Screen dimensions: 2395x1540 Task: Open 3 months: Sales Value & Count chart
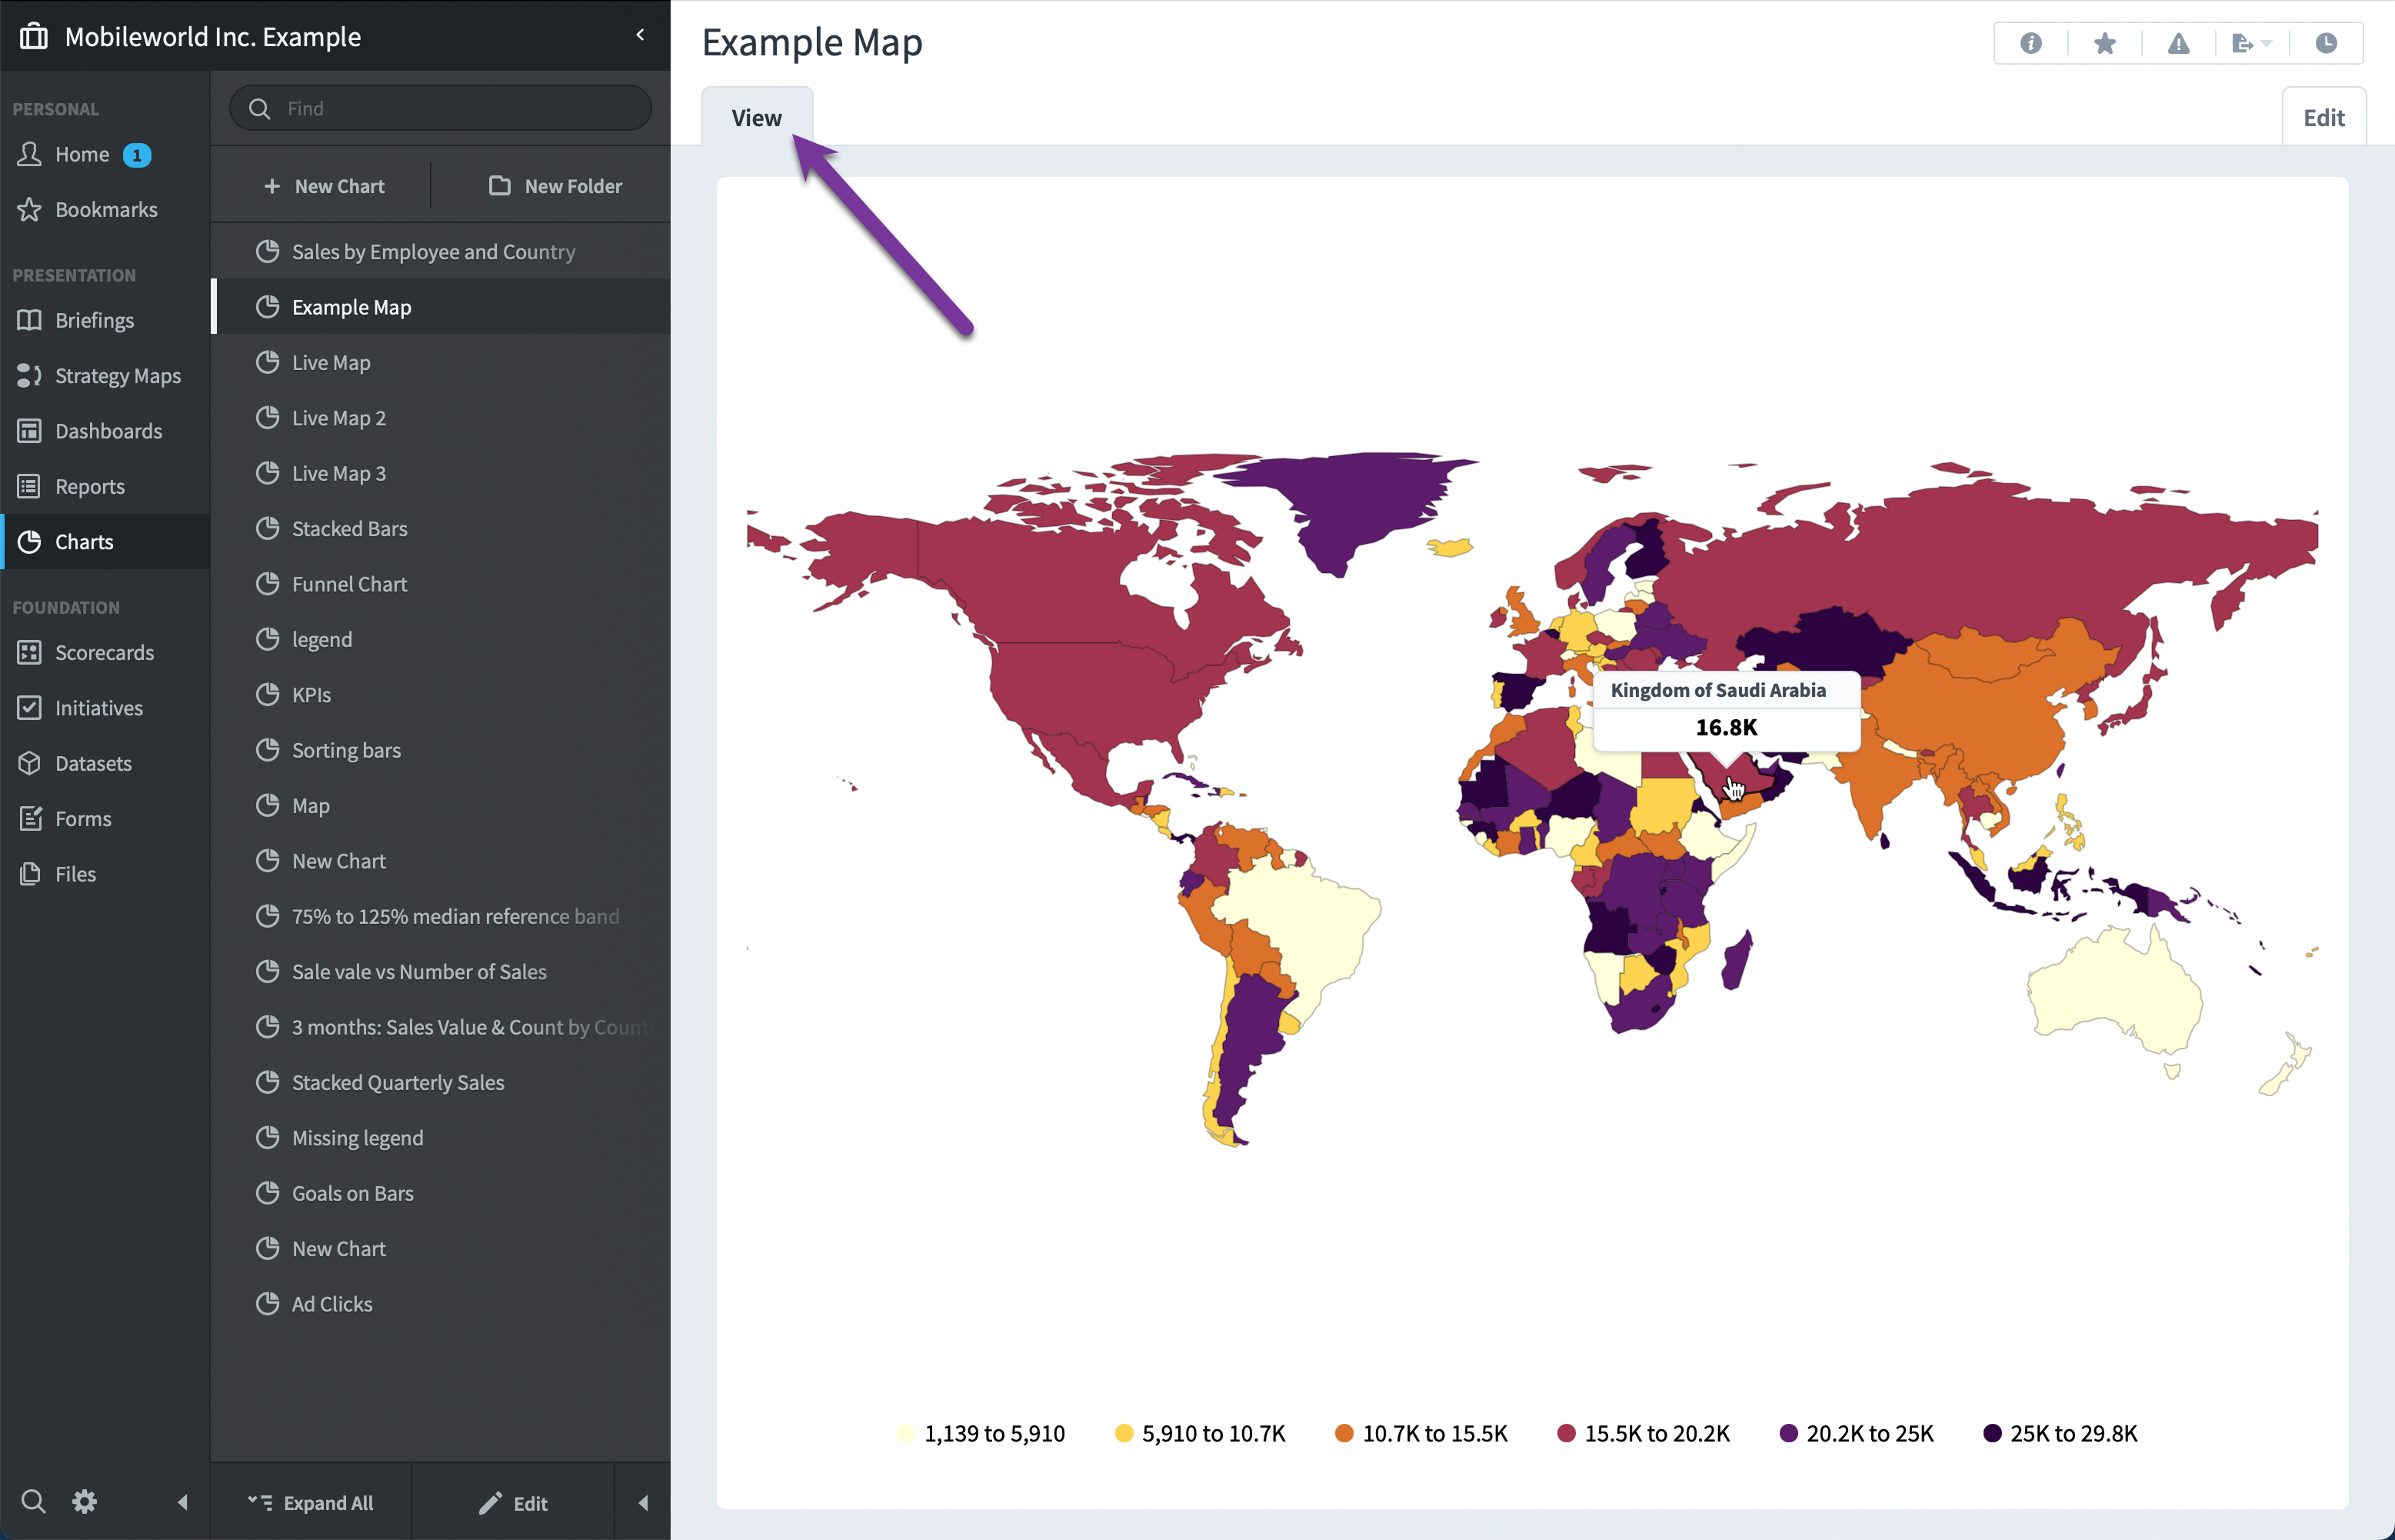coord(441,1027)
